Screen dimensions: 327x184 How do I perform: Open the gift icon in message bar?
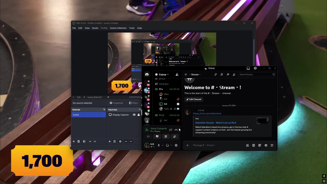pyautogui.click(x=247, y=145)
